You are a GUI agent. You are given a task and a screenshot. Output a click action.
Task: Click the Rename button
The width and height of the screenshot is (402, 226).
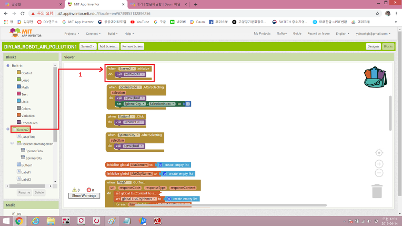point(24,192)
